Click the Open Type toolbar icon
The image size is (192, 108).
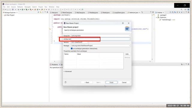(x=42, y=10)
